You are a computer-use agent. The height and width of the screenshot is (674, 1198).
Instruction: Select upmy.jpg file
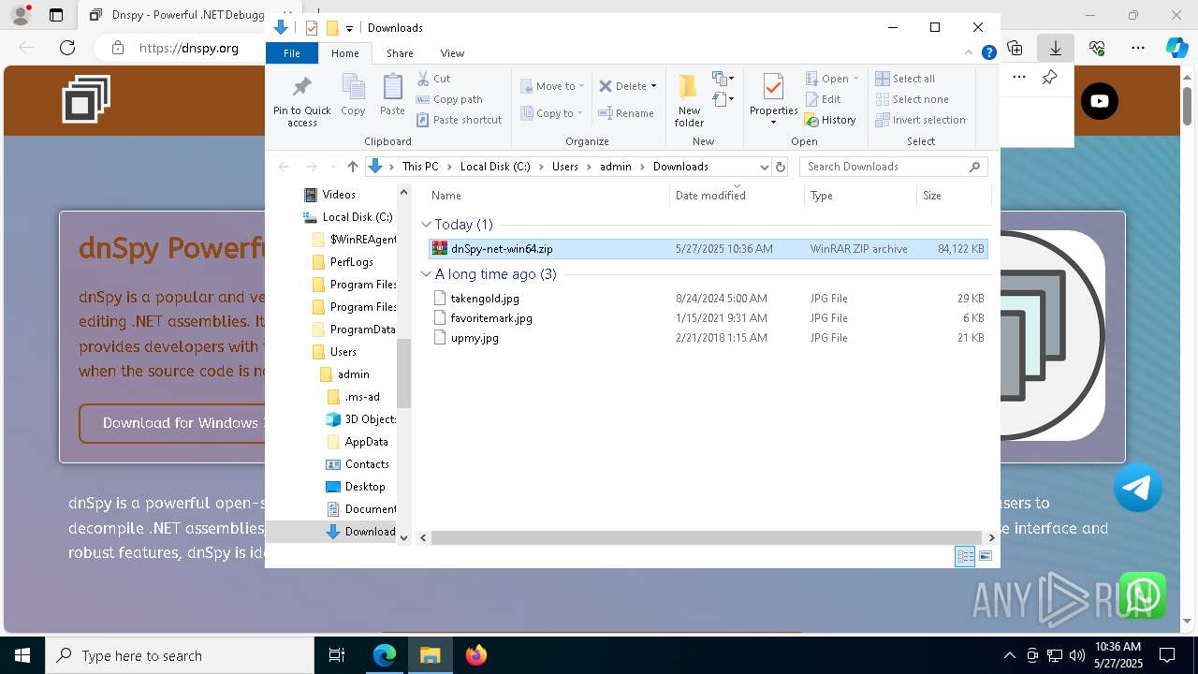708,338
